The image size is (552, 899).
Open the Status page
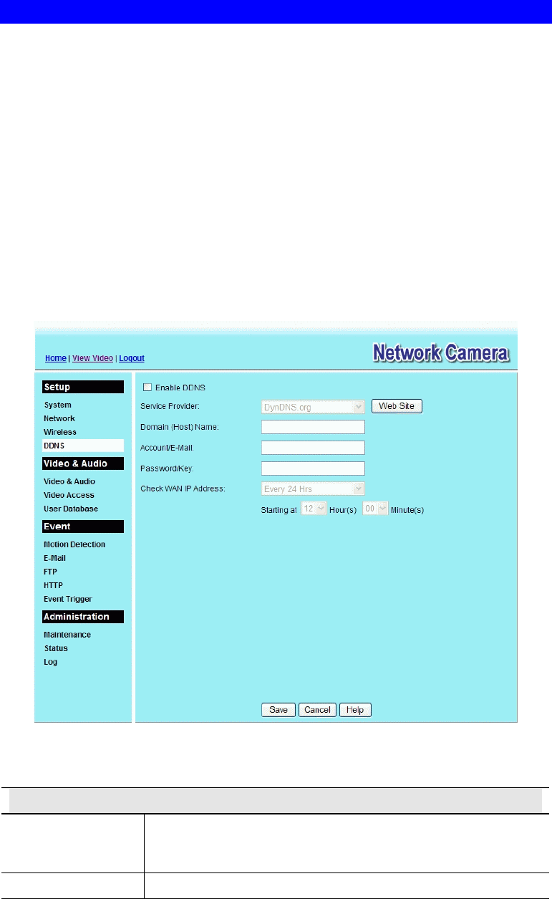56,648
